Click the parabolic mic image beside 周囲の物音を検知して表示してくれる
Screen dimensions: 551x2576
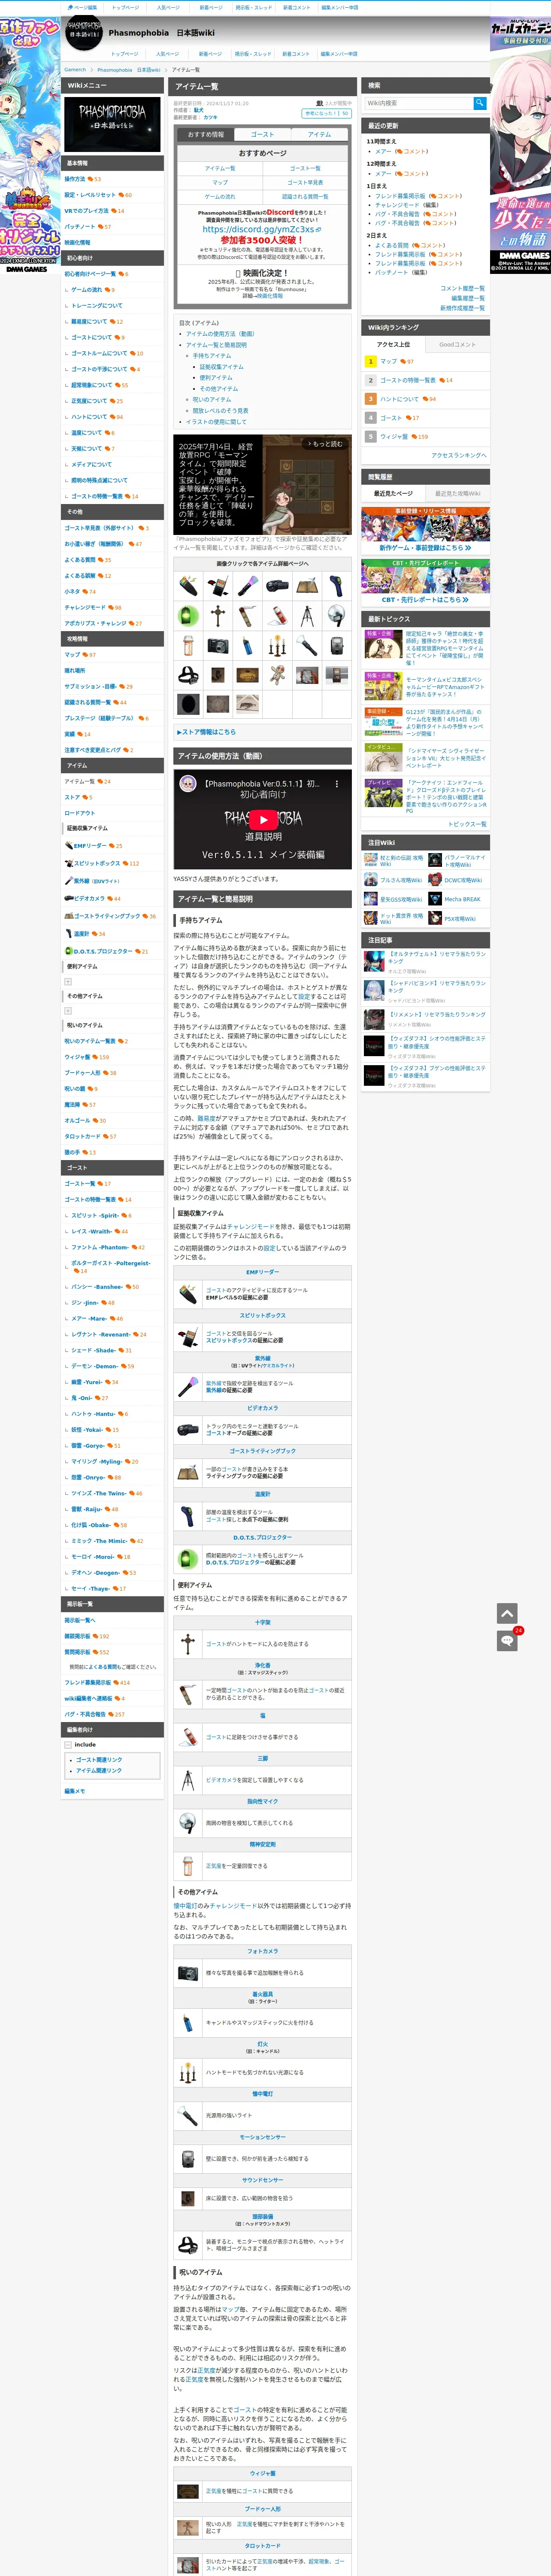point(188,1824)
